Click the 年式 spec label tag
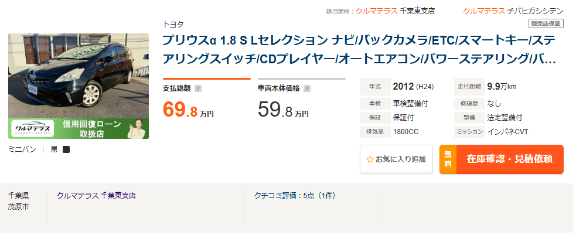Viewport: 576px width, 235px height. click(x=375, y=87)
